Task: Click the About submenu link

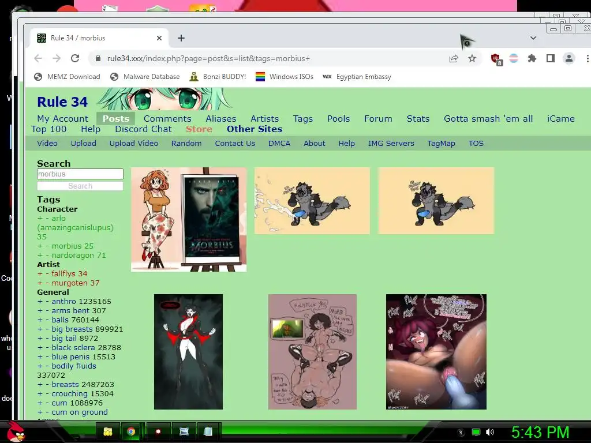Action: [315, 144]
